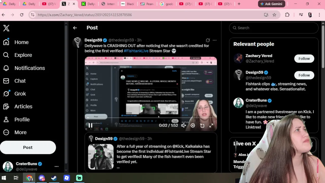Open Task View on the taskbar

(x=16, y=178)
